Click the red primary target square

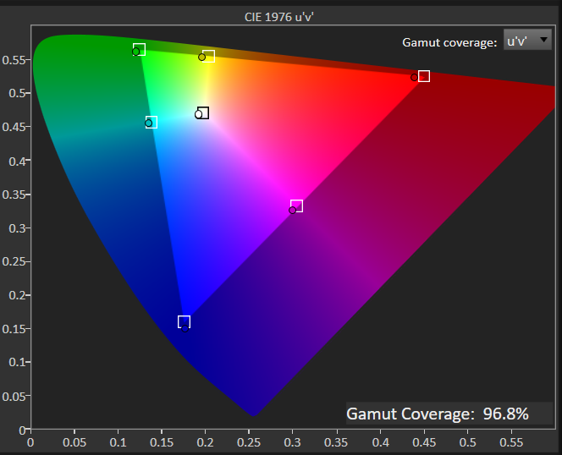click(x=424, y=76)
